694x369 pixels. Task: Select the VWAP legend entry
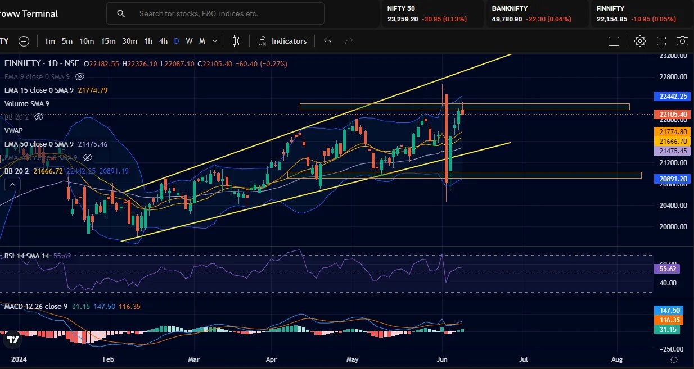click(13, 130)
